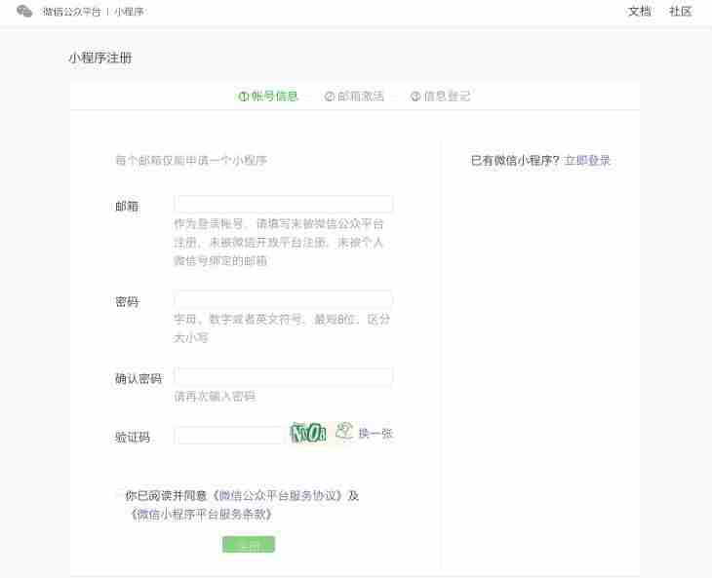
Task: Focus the 密码 input field
Action: click(x=284, y=299)
